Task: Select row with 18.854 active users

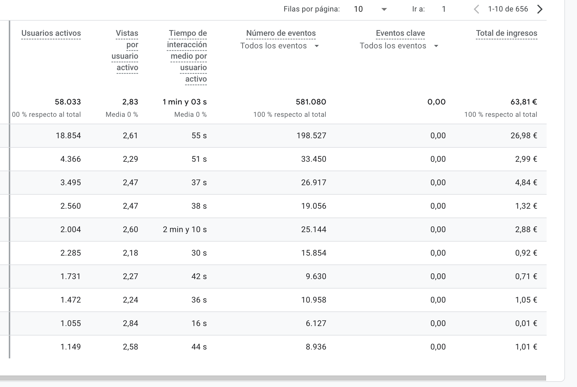Action: 68,135
